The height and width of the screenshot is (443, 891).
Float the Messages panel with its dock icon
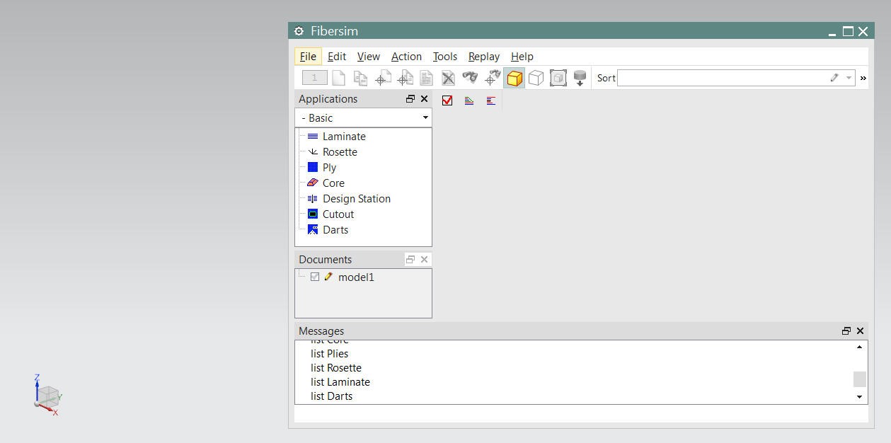pos(846,330)
